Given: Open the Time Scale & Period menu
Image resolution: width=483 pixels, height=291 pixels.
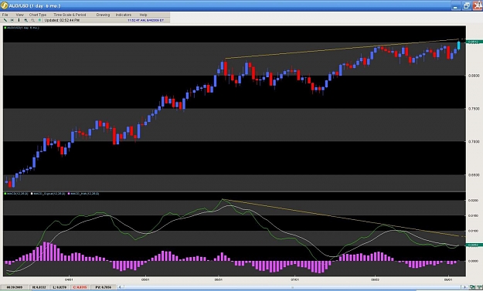Looking at the screenshot, I should click(70, 15).
